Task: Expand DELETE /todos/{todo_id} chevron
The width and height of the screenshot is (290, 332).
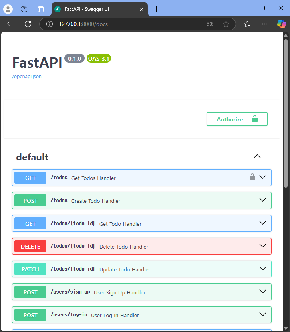Action: (262, 246)
